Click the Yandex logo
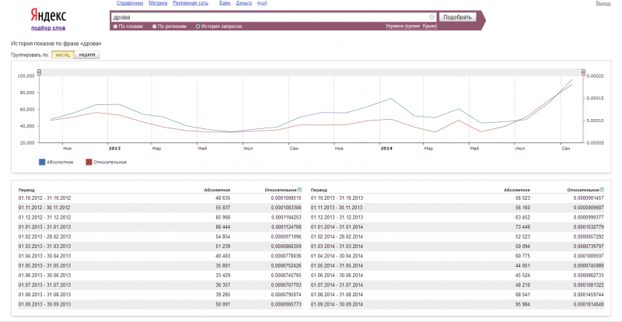This screenshot has height=322, width=622. (x=48, y=16)
